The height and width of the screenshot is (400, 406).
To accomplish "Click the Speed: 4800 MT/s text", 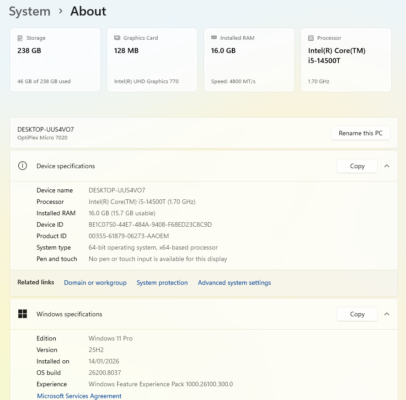I will (233, 81).
